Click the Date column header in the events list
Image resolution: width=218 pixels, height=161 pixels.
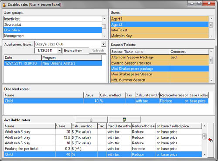(23, 58)
